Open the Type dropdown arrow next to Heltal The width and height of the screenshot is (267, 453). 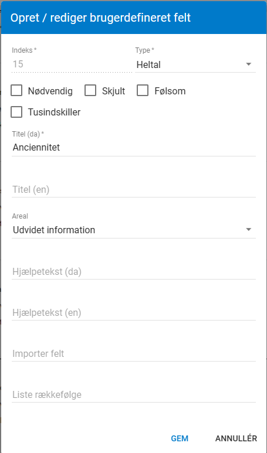coord(248,64)
